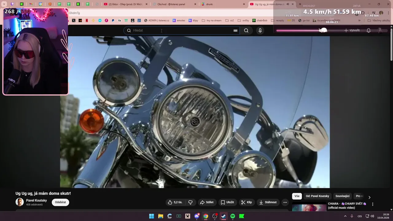Show next filter chips with arrow
The image size is (393, 221).
pos(369,197)
